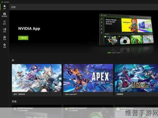Select the second carousel indicator dash
Screen dimensions: 158x118
click(114, 53)
